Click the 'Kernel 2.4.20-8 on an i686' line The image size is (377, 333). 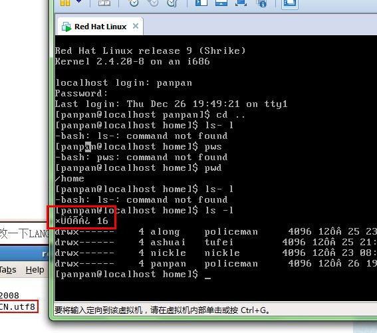[132, 61]
